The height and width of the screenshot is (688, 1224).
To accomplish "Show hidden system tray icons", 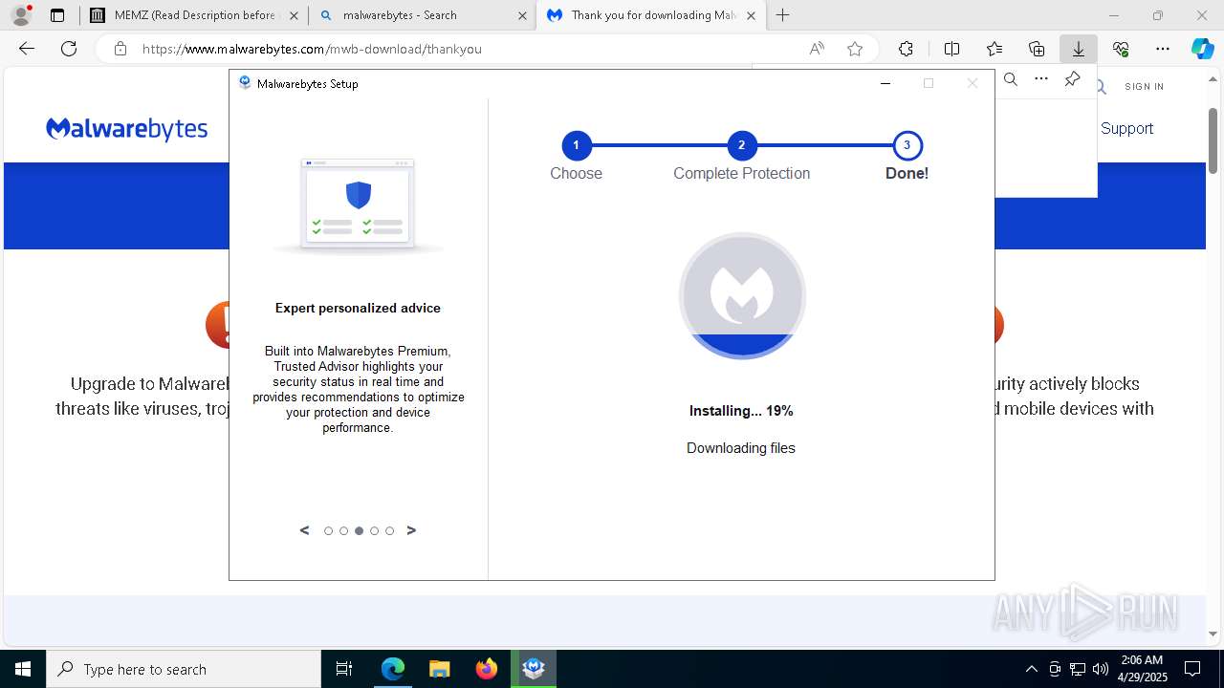I will 1031,669.
